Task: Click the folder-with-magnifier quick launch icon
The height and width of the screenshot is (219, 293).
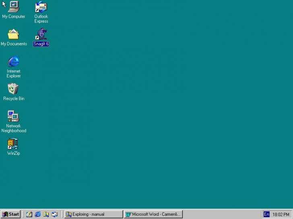Action: tap(46, 214)
